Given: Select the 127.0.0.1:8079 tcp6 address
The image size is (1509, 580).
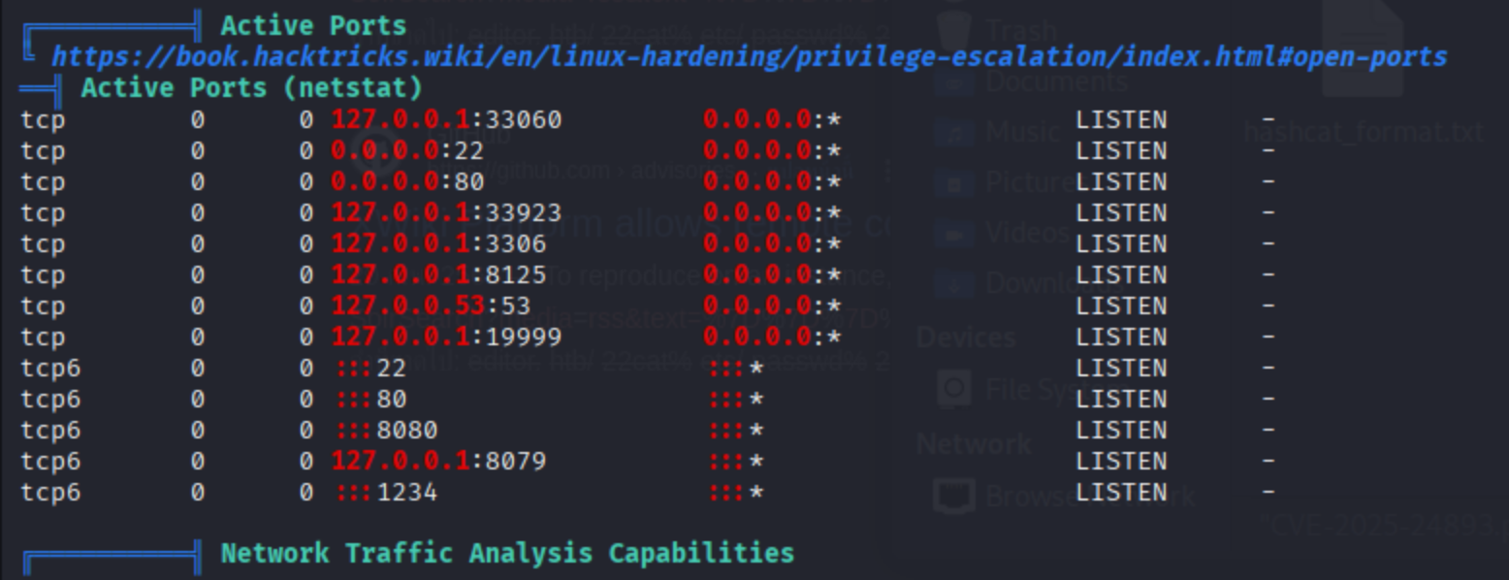Looking at the screenshot, I should [x=438, y=462].
